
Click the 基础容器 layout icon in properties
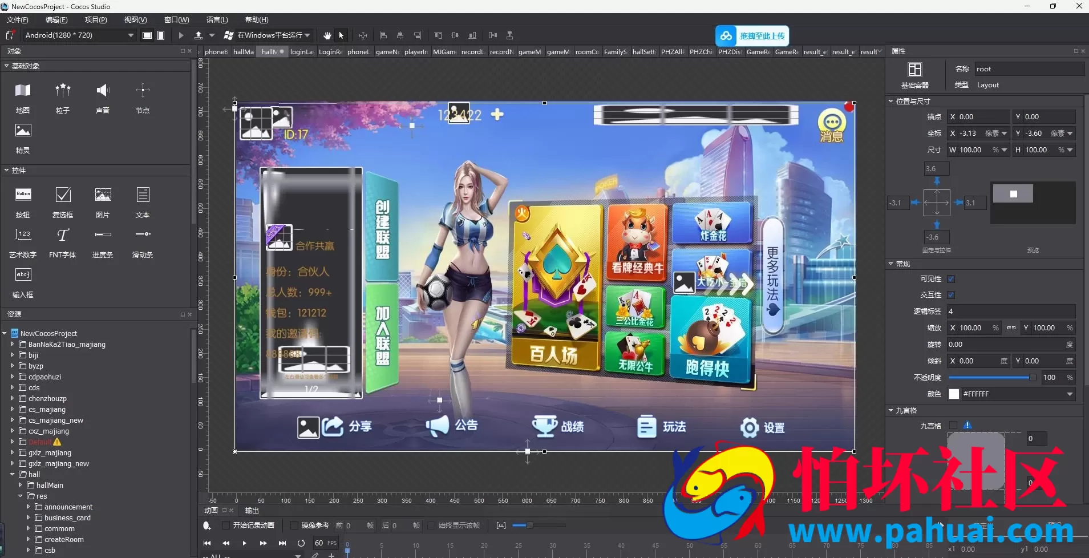[x=915, y=70]
